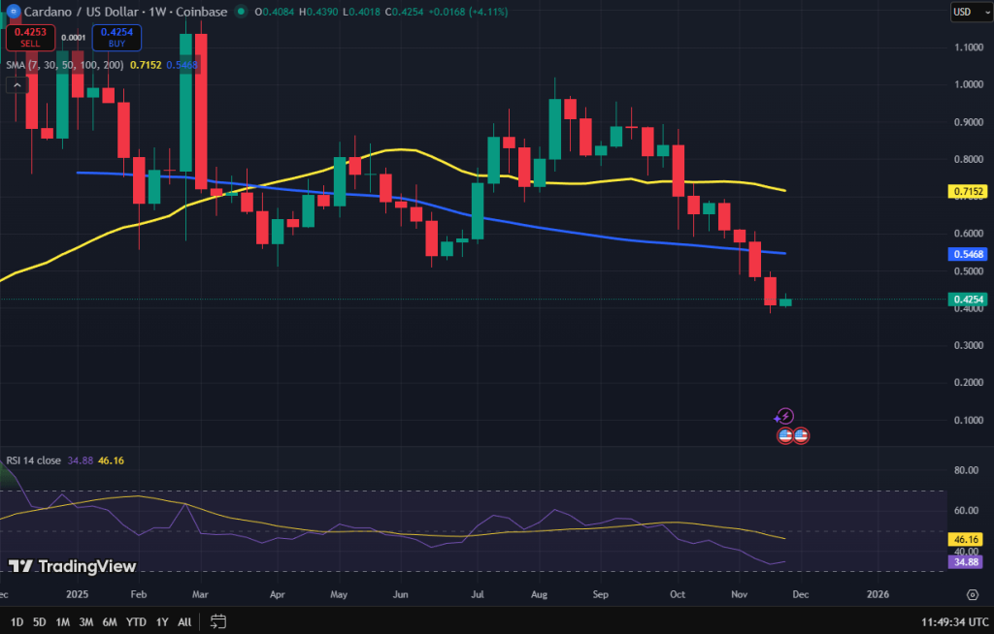The image size is (994, 634).
Task: Switch to the 1D timeframe
Action: (x=15, y=622)
